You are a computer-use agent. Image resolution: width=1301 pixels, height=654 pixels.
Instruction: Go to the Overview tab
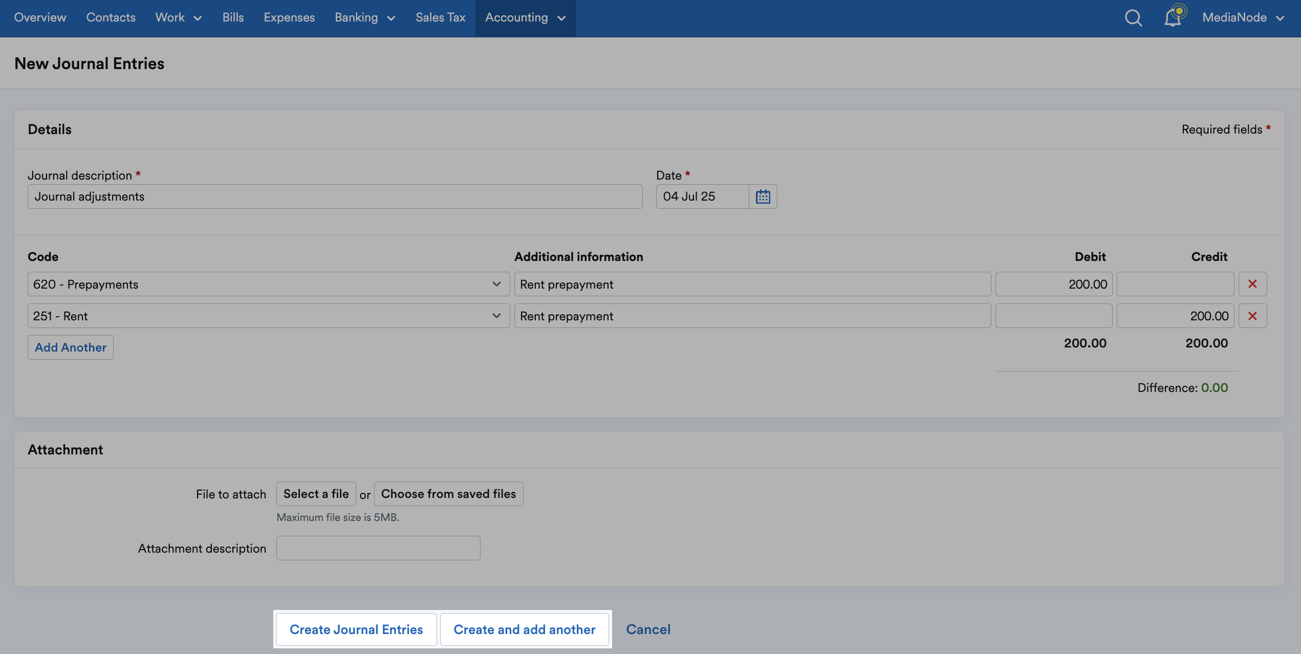click(x=40, y=17)
